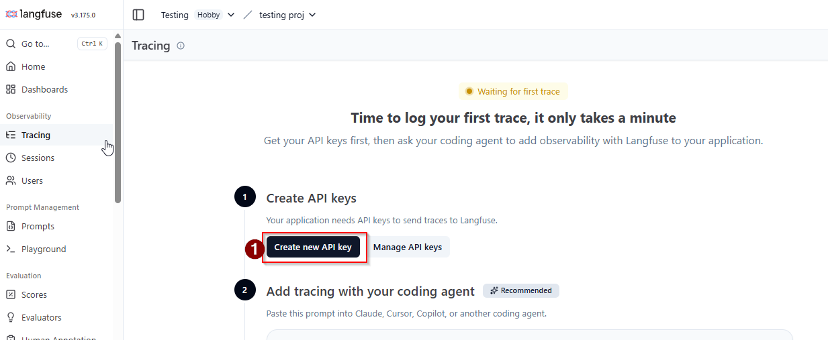
Task: Click the Dashboards grid icon
Action: [x=11, y=89]
